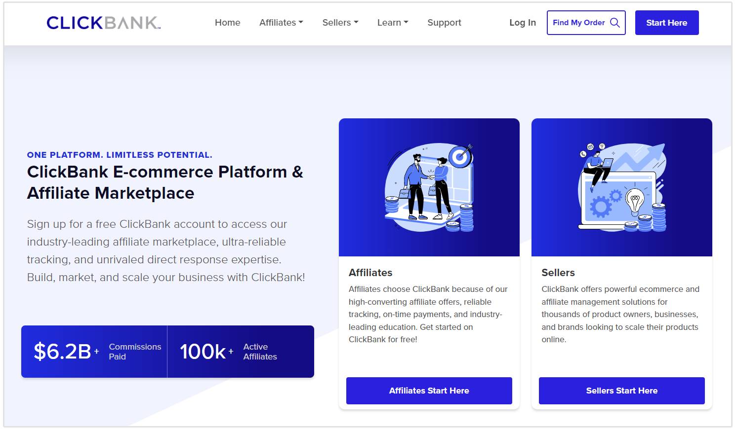Click the gear icon in Sellers illustration

click(601, 206)
